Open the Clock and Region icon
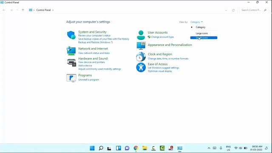 click(x=141, y=57)
